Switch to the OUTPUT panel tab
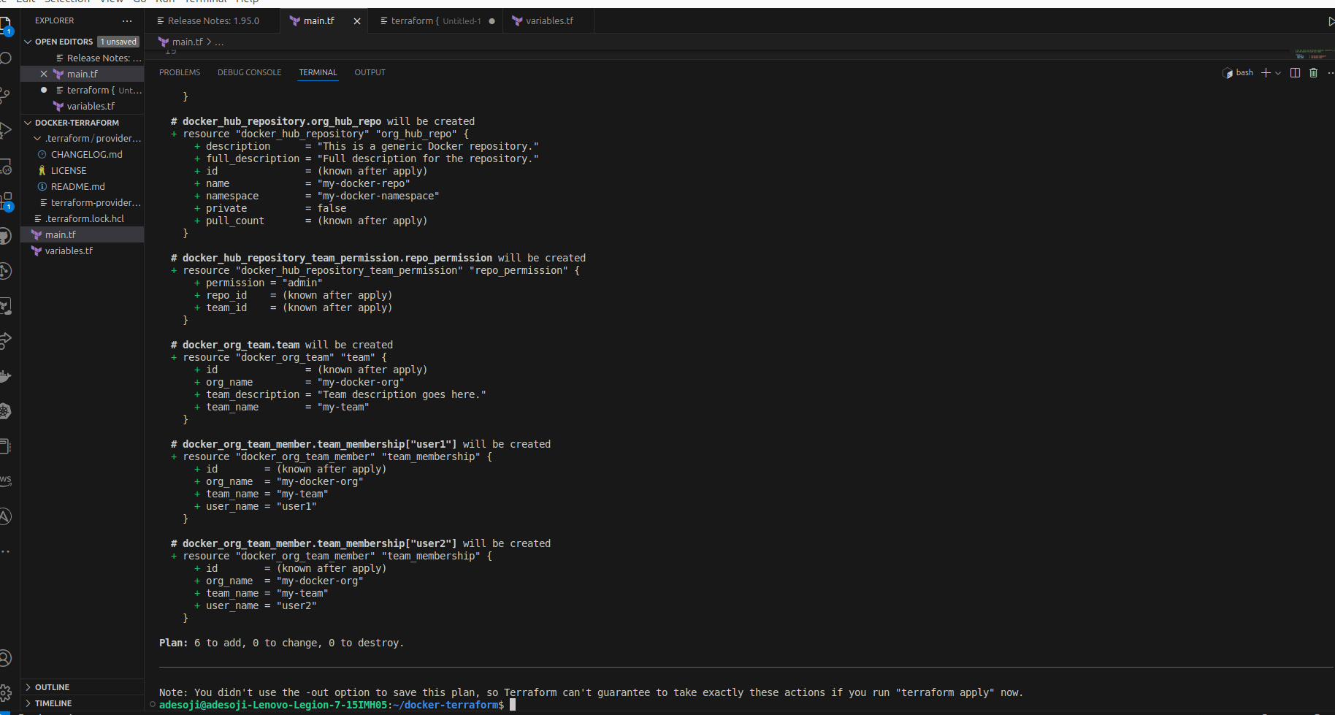1335x715 pixels. click(370, 72)
